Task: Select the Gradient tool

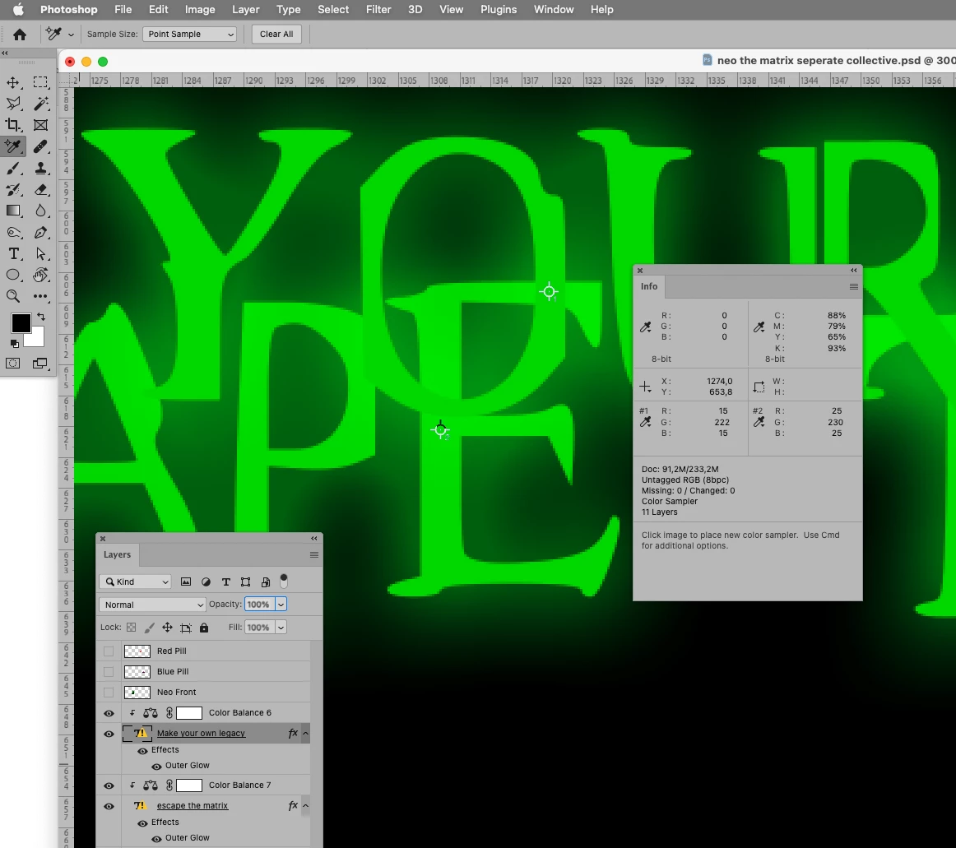Action: [x=13, y=211]
